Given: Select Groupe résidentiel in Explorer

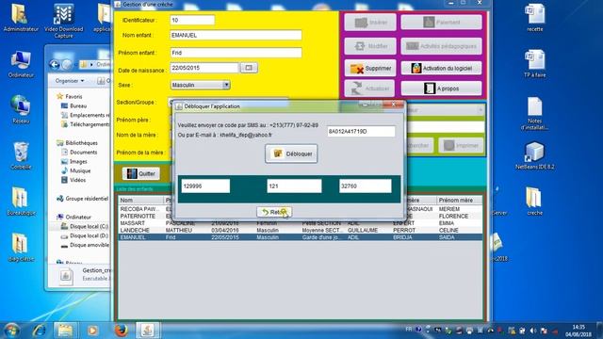Looking at the screenshot, I should (x=82, y=199).
